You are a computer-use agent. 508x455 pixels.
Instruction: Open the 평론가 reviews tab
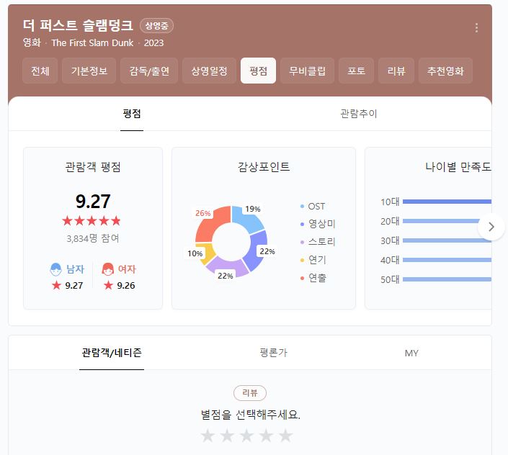[x=273, y=353]
